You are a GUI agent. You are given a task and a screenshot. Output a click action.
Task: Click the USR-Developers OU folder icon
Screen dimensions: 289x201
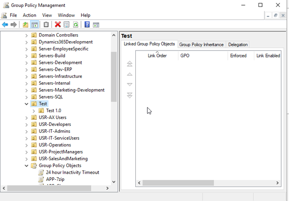34,125
